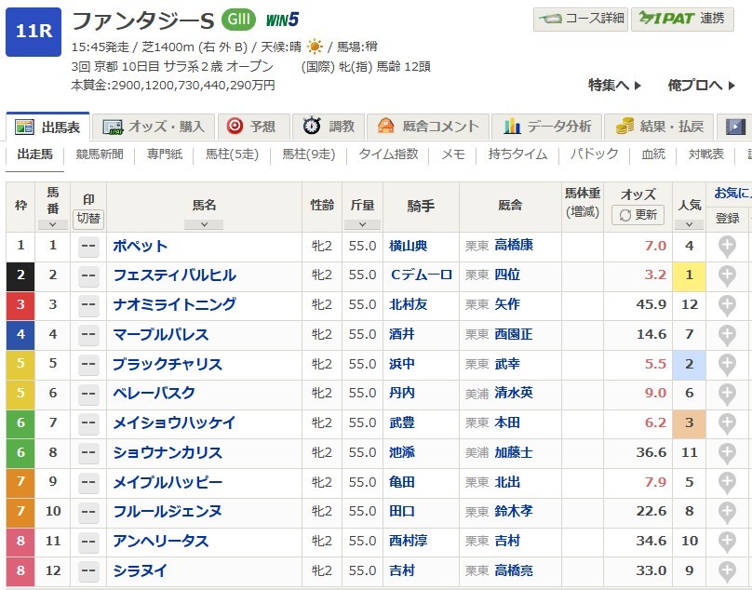Open horse page for メイショウハッケイ

(x=174, y=423)
